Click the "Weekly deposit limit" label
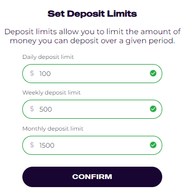The height and width of the screenshot is (189, 186). pyautogui.click(x=51, y=93)
